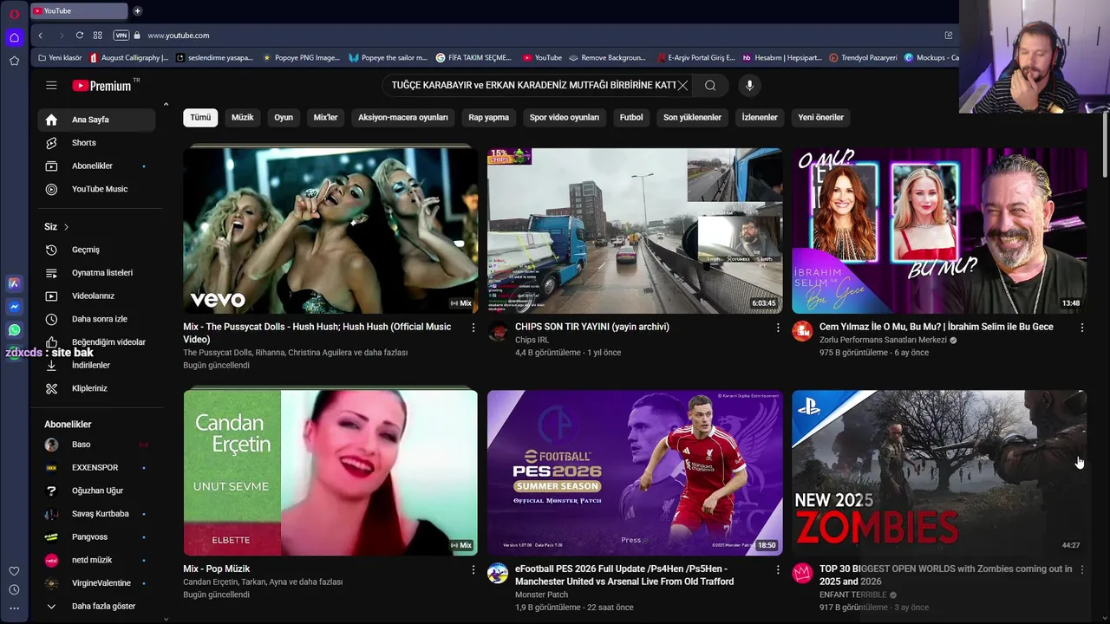
Task: Open Ana Sayfa in the sidebar
Action: pos(96,120)
